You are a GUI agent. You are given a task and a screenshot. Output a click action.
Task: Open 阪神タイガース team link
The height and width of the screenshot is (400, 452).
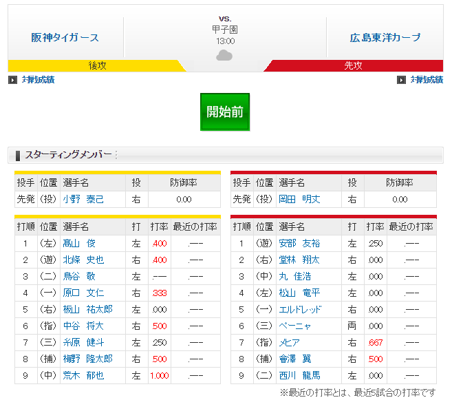point(65,37)
